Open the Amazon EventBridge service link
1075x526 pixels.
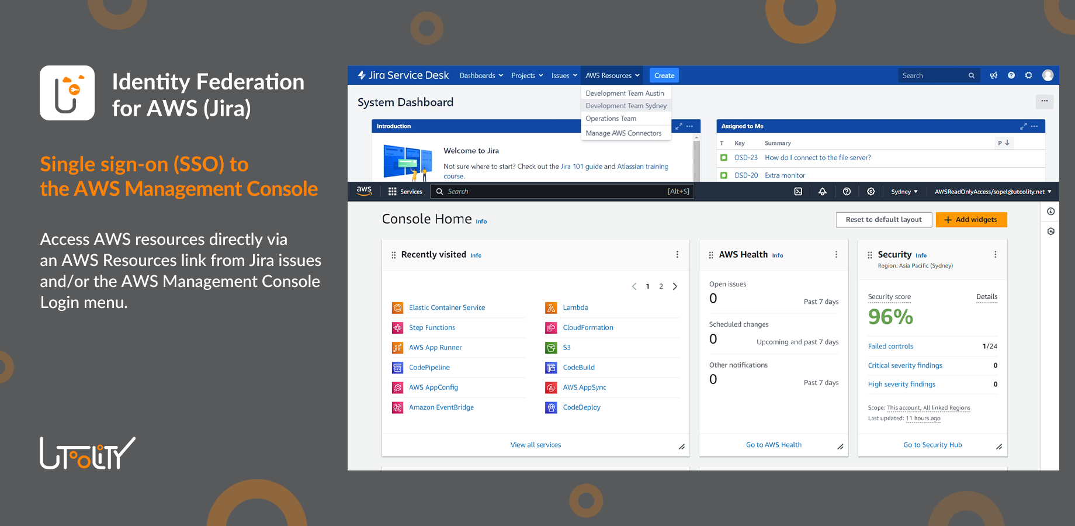click(x=441, y=408)
